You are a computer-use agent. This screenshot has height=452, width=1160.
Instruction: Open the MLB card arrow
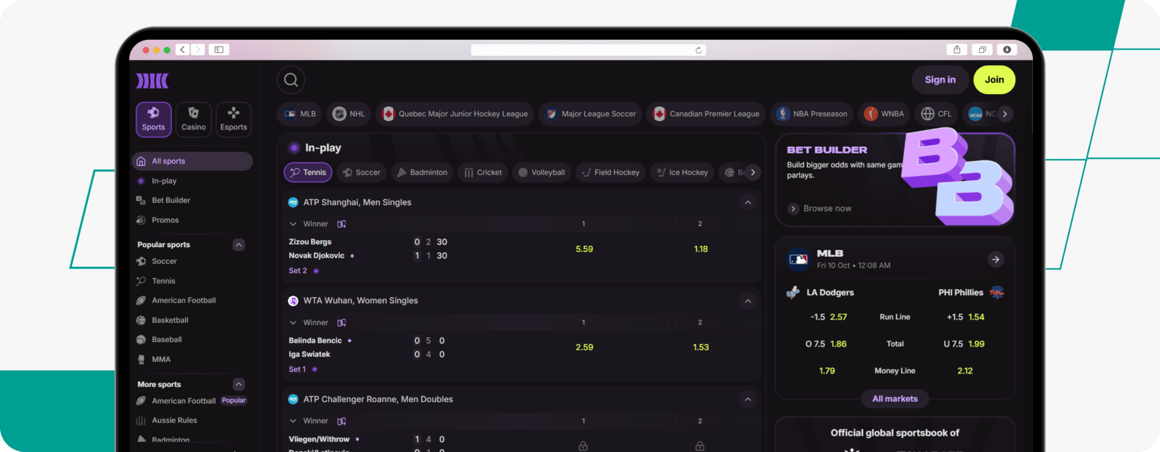pos(996,259)
